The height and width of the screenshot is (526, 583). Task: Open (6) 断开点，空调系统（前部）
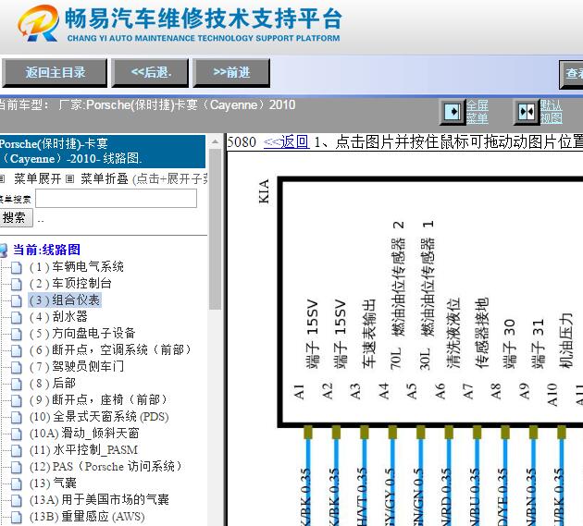coord(110,350)
